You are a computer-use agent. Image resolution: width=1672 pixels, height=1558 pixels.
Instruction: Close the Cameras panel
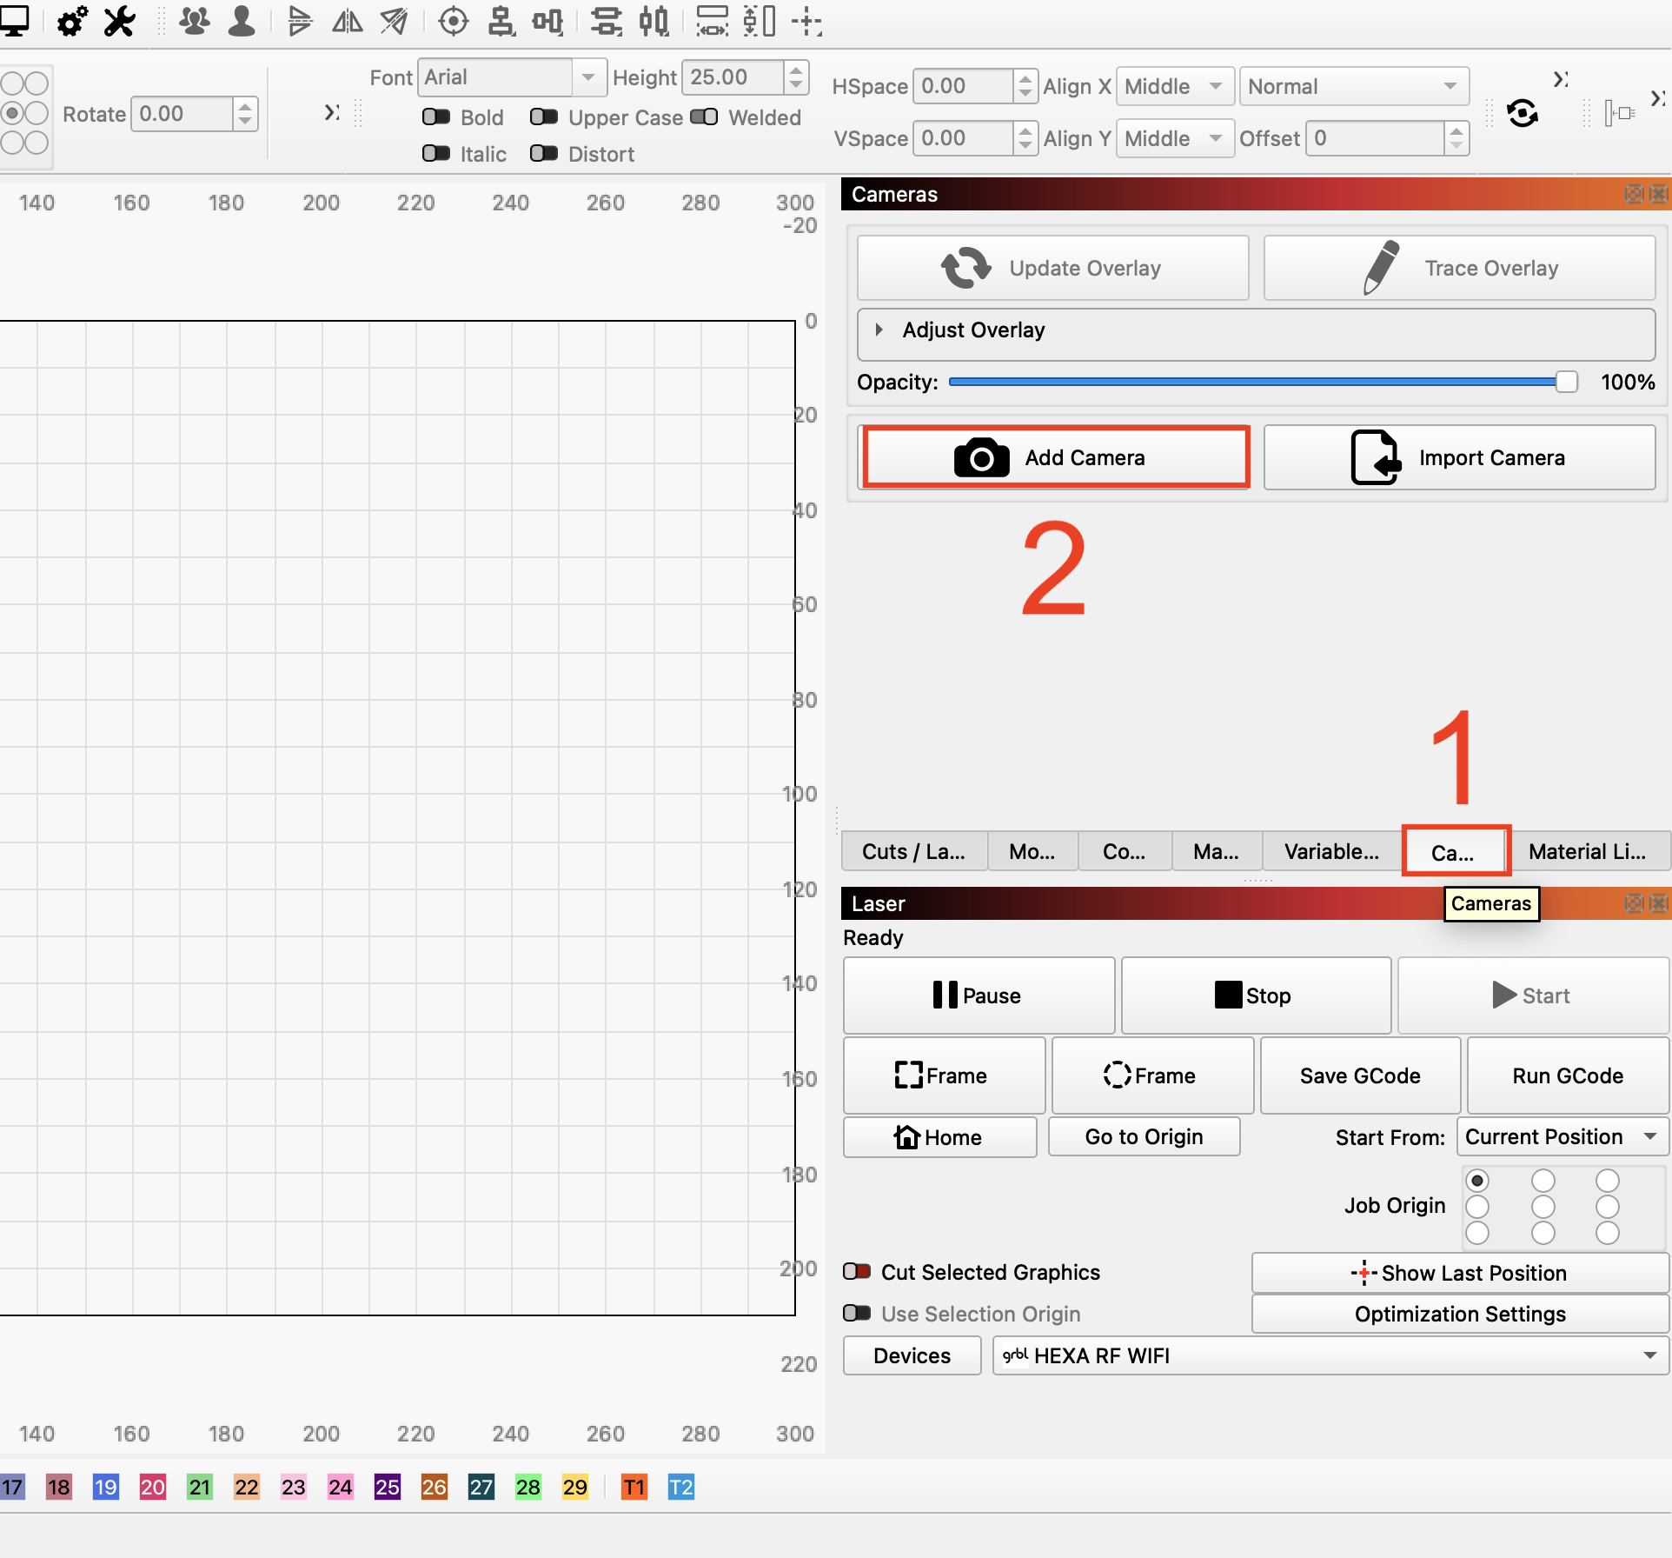(1659, 194)
